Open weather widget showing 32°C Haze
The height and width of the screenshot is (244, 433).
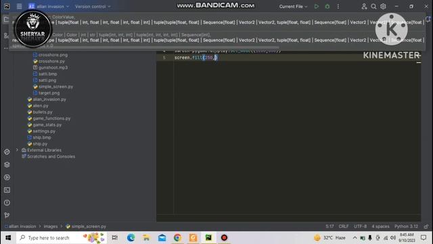point(329,238)
